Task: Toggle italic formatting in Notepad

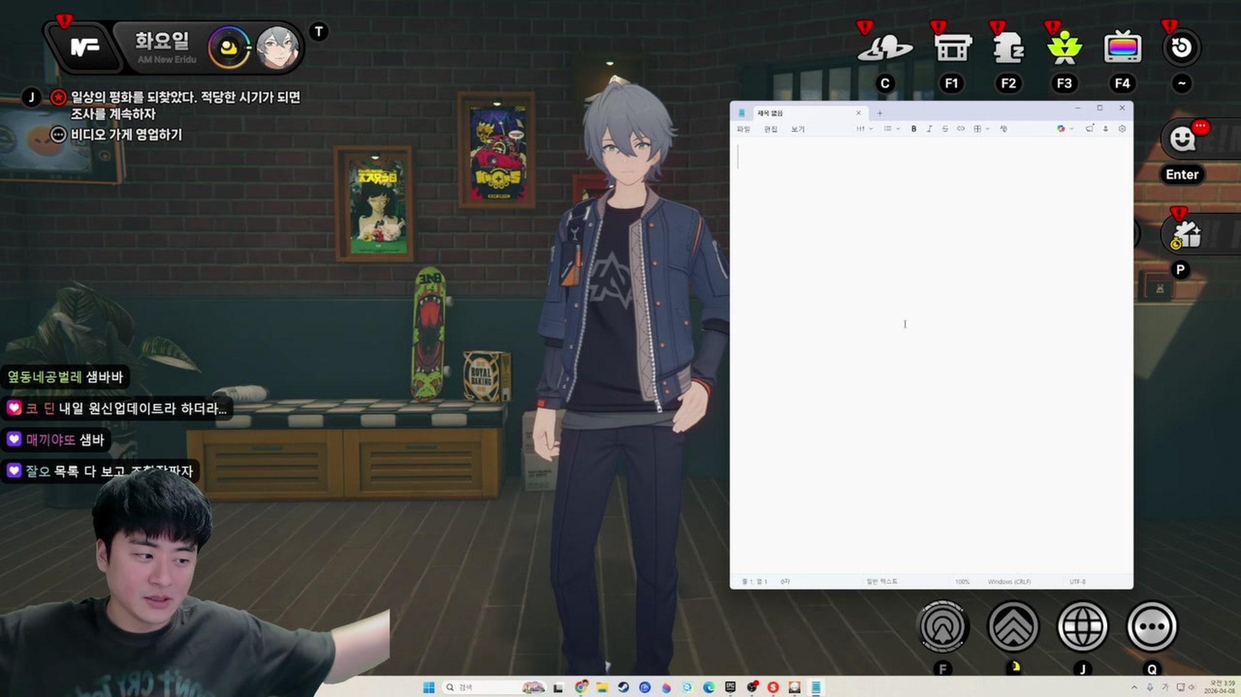Action: 929,129
